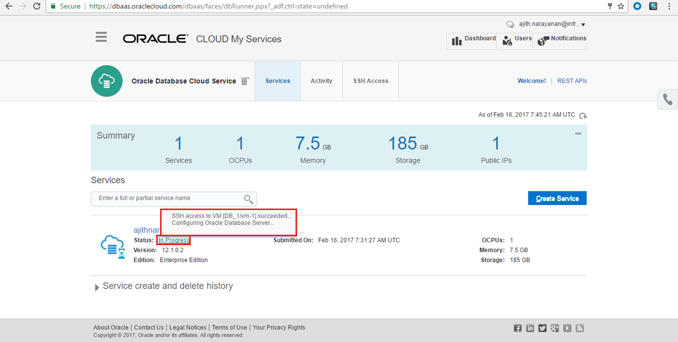This screenshot has width=678, height=342.
Task: Open Oracle's YouTube icon
Action: click(567, 328)
